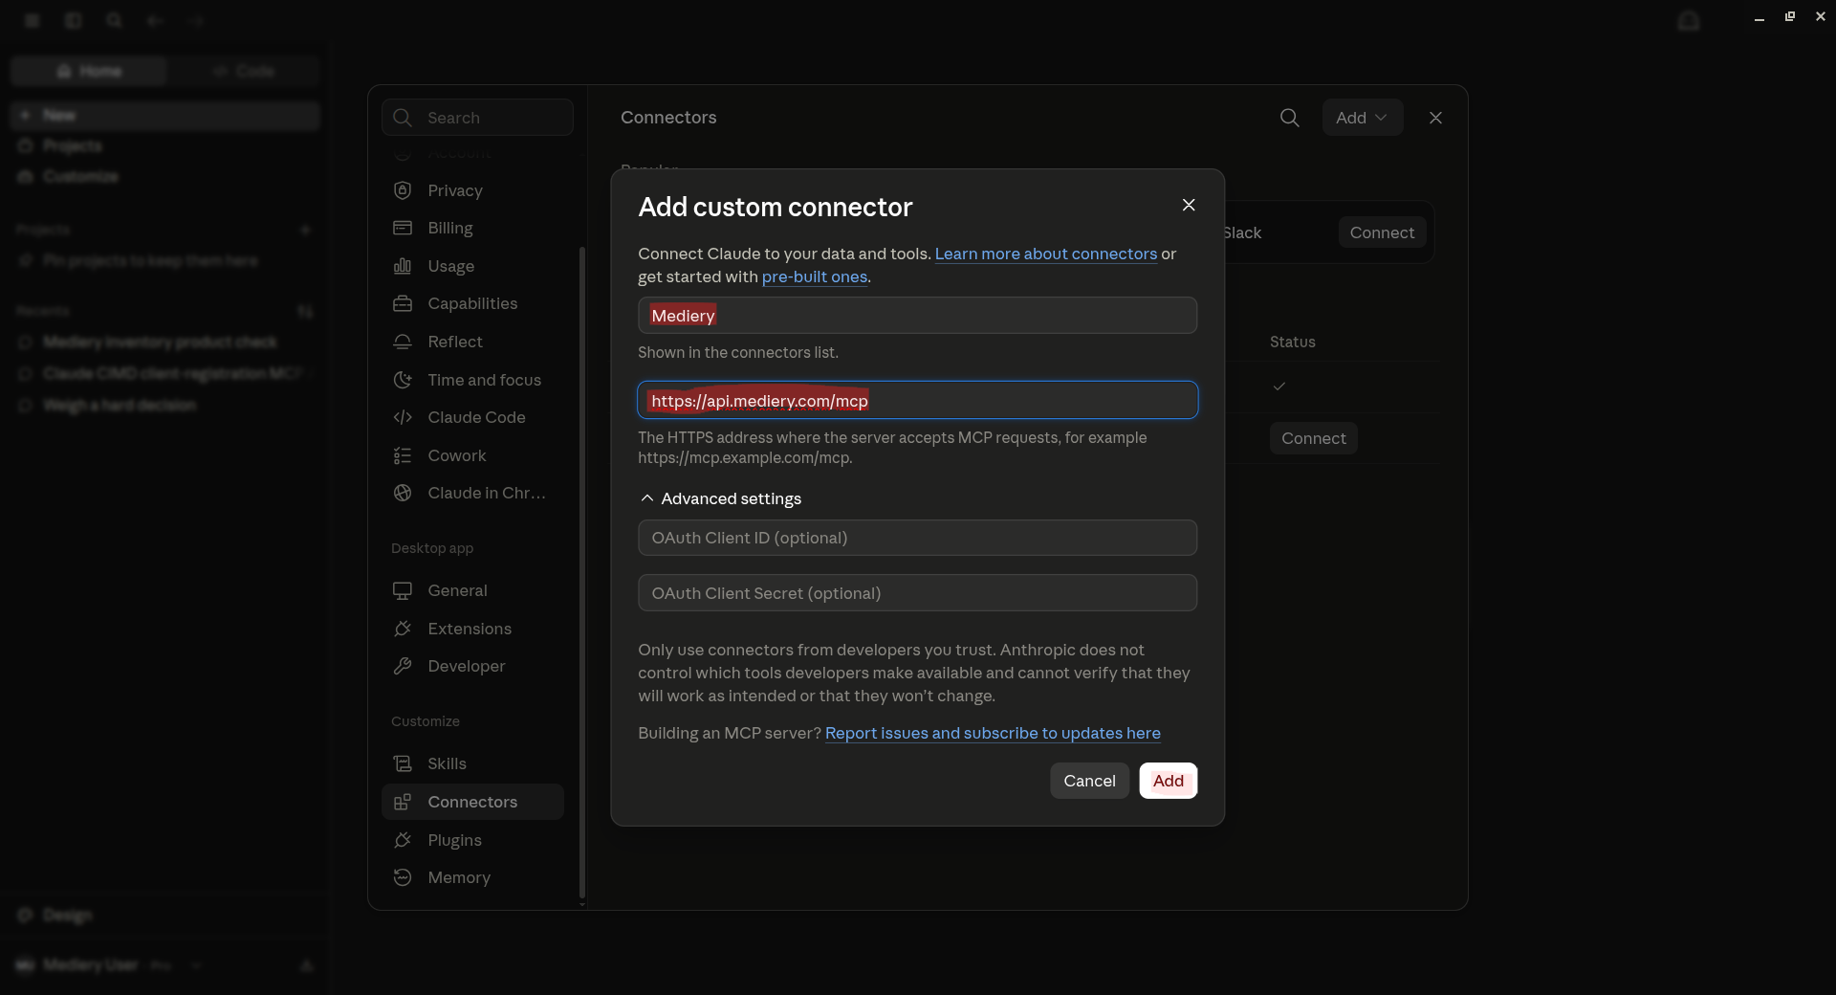This screenshot has width=1836, height=995.
Task: Click the Cowork checklist icon
Action: (x=403, y=455)
